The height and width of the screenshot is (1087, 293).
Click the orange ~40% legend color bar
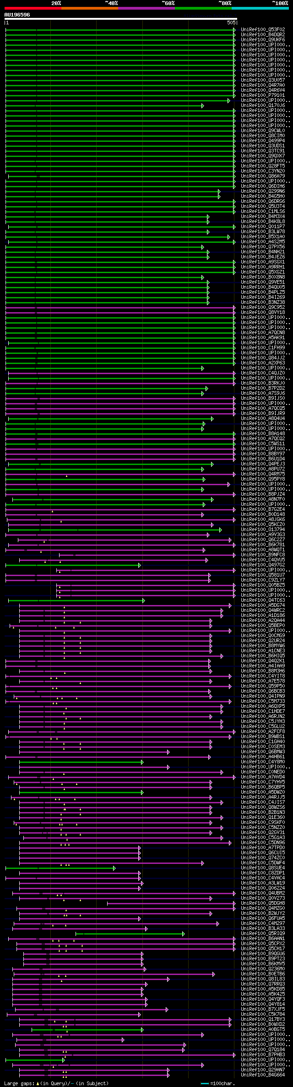(x=90, y=8)
